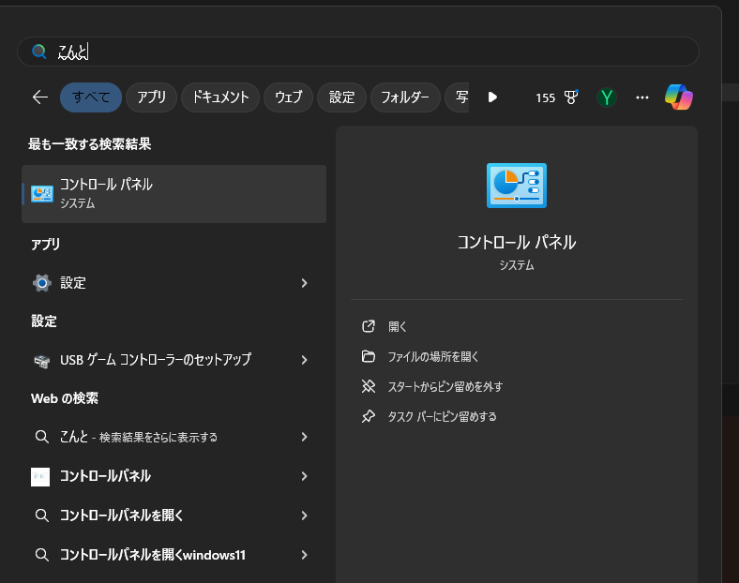This screenshot has height=583, width=739.
Task: Click the open external-link icon beside 開く
Action: pos(368,326)
